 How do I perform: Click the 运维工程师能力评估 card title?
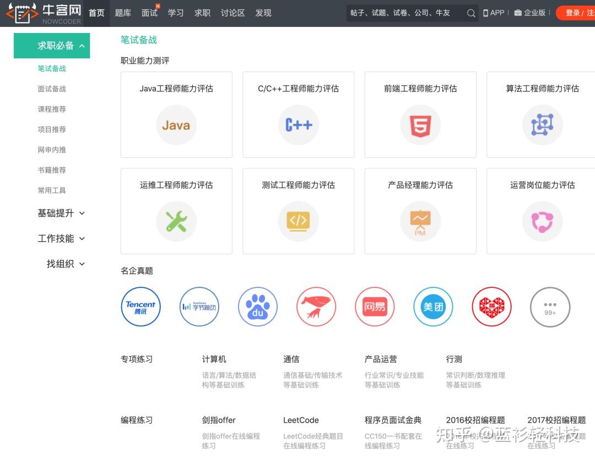tap(176, 185)
